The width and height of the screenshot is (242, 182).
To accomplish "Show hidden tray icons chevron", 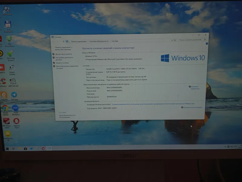I will 225,147.
